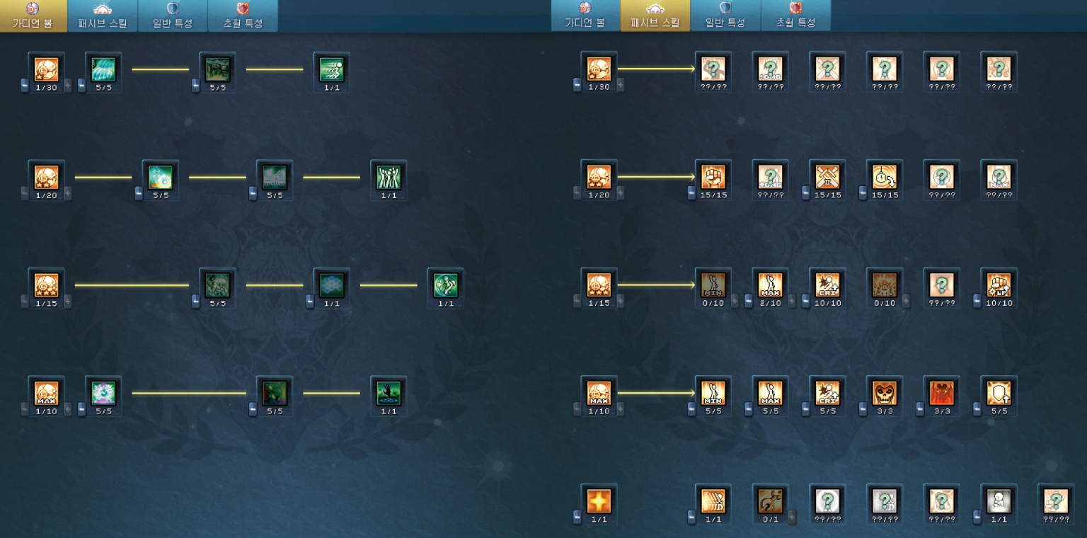The height and width of the screenshot is (538, 1087).
Task: Select the green three-figures skill at 1/1
Action: (x=389, y=177)
